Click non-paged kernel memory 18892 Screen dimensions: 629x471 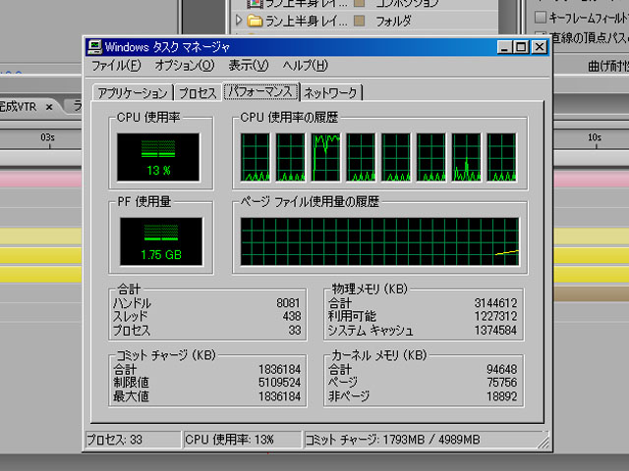(x=502, y=396)
